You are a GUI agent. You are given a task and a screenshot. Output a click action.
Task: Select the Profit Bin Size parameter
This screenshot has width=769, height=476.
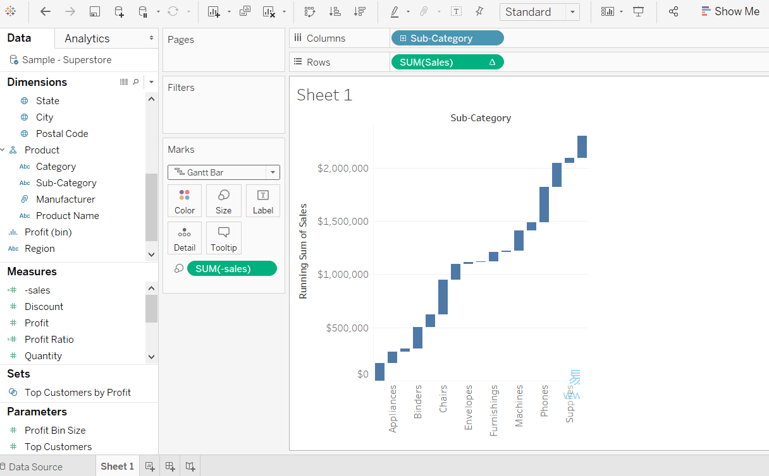pyautogui.click(x=54, y=431)
